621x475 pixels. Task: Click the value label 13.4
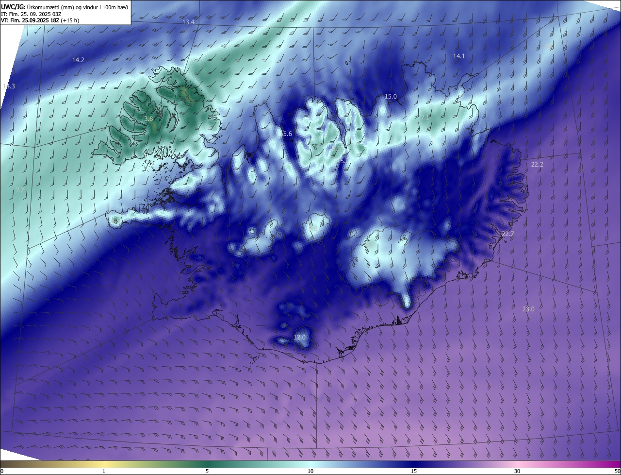(x=188, y=22)
